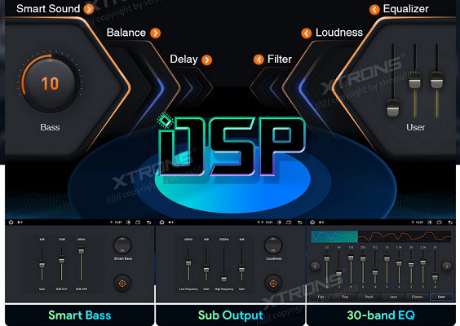The width and height of the screenshot is (460, 326).
Task: Click the orange arrow beside Smart Sound
Action: 89,9
